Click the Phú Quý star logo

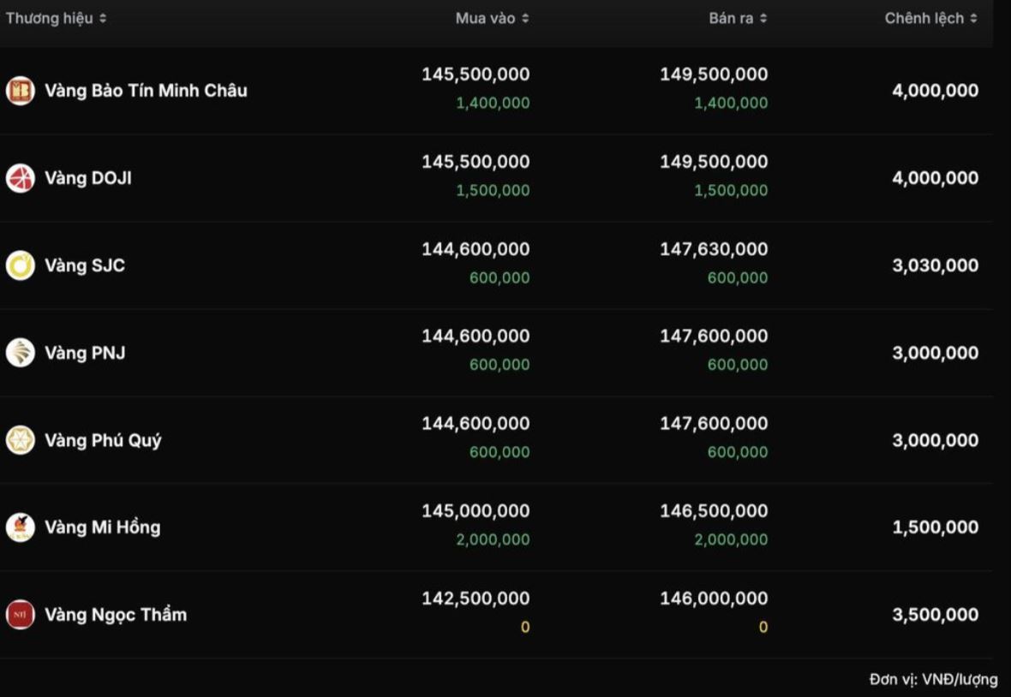(x=20, y=440)
